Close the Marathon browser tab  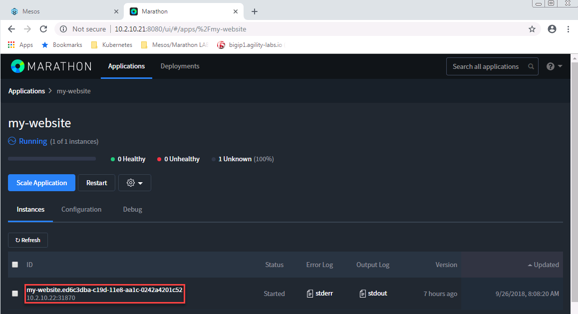(x=236, y=11)
